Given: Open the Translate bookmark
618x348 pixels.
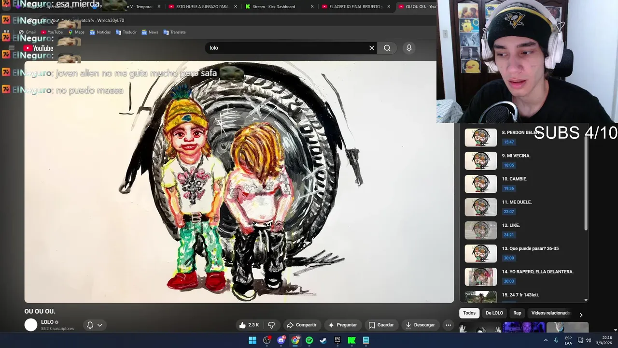Looking at the screenshot, I should pyautogui.click(x=174, y=32).
